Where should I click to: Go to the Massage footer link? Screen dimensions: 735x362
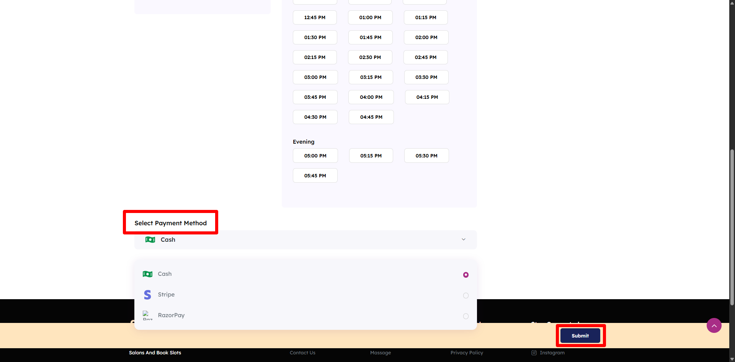tap(381, 353)
